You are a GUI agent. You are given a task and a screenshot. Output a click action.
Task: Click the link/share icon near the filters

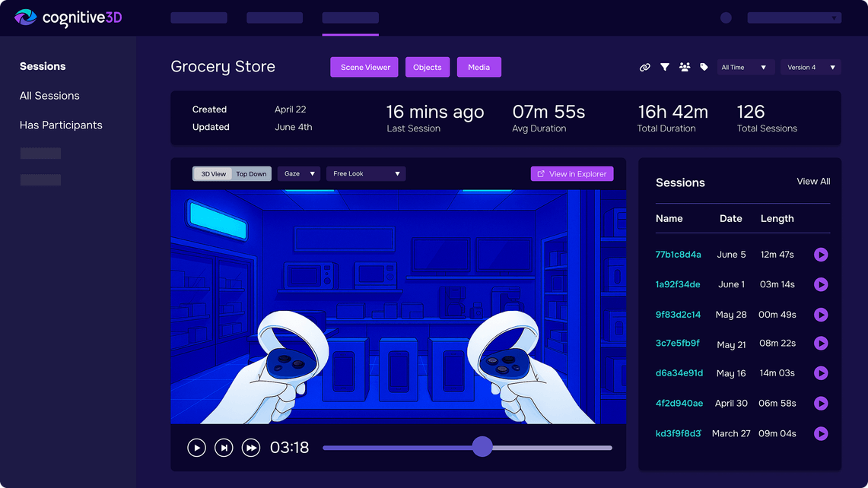[645, 67]
